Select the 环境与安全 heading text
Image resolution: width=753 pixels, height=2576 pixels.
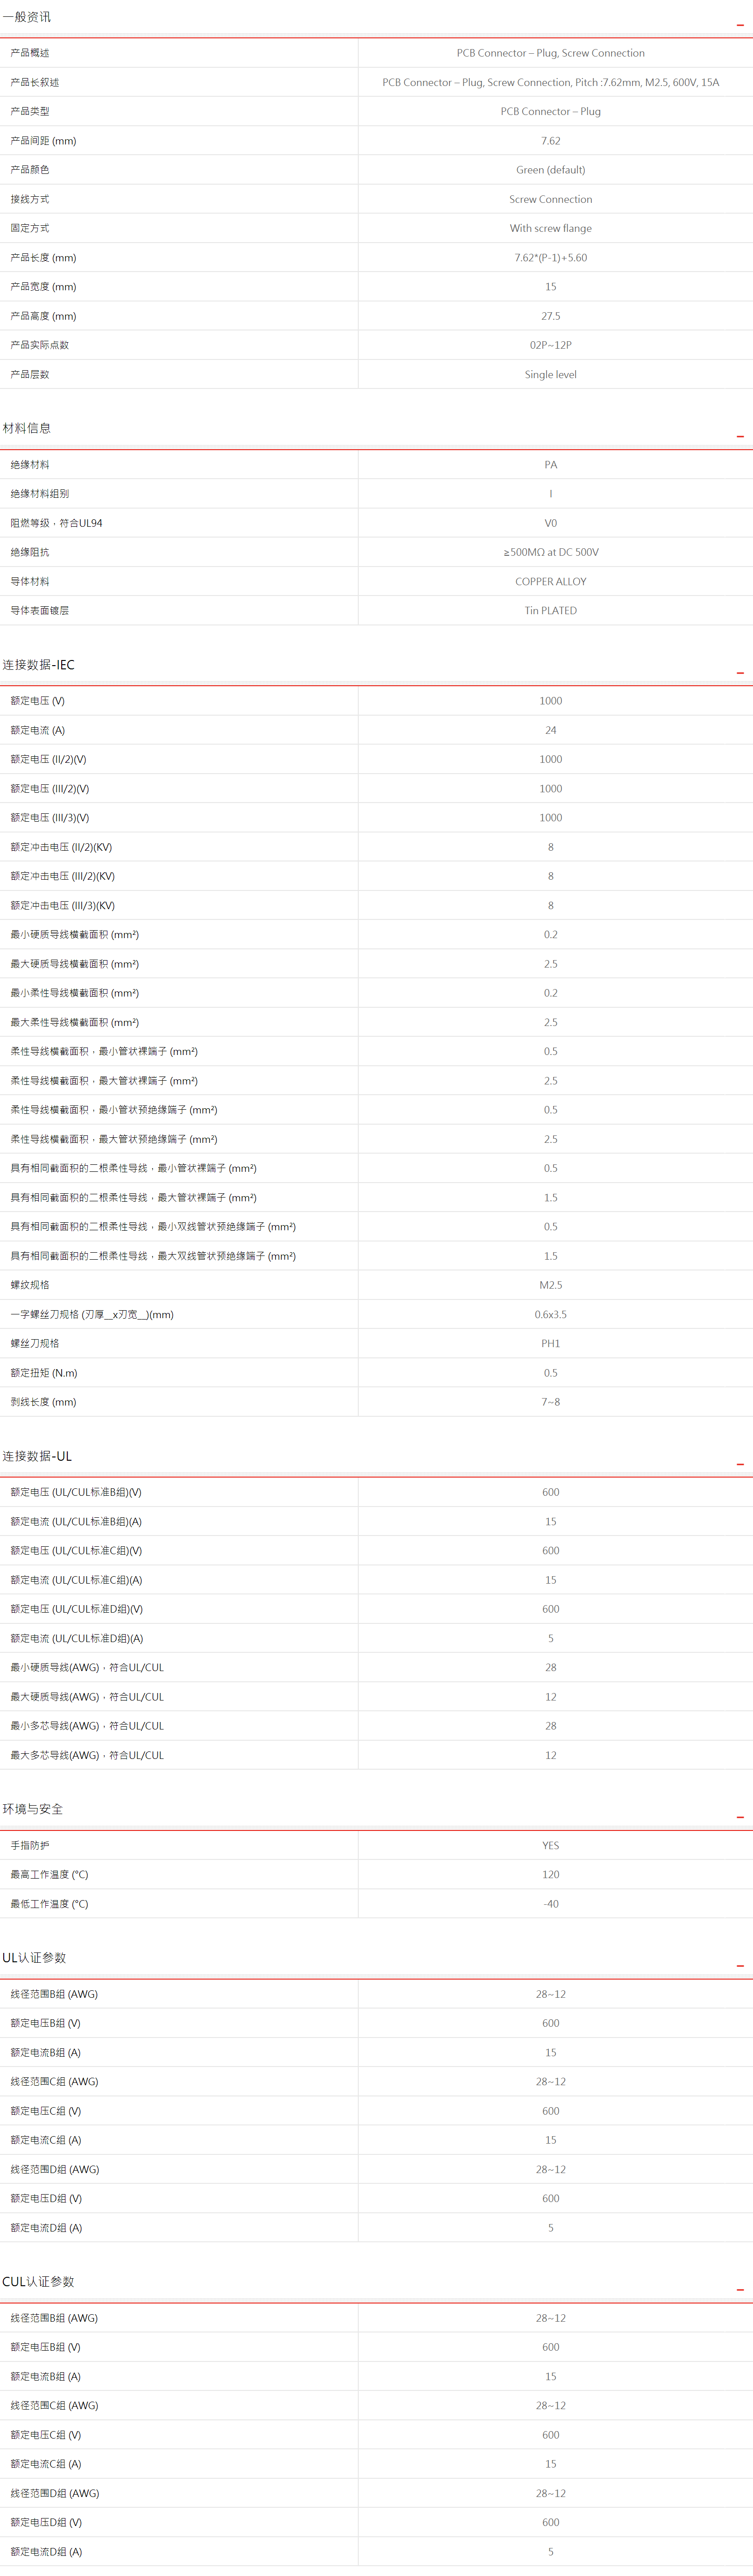33,1809
